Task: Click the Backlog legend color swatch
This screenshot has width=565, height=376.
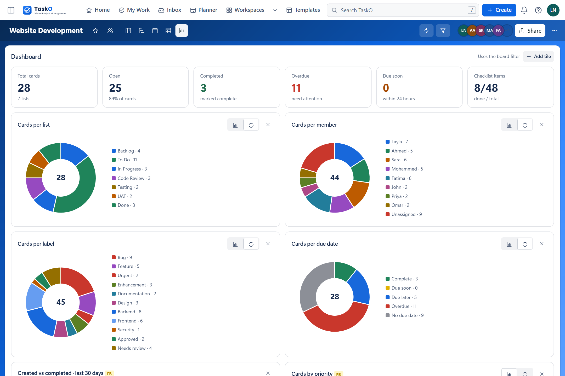Action: (x=114, y=151)
